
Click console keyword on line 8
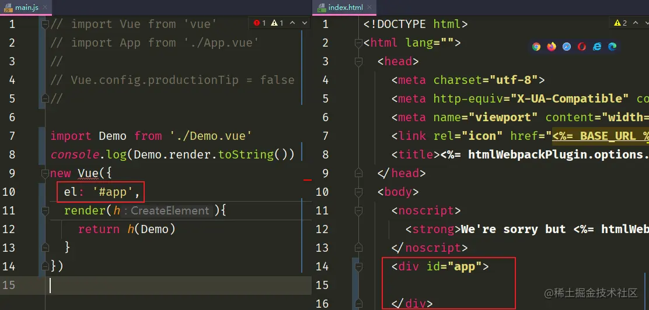[x=75, y=154]
